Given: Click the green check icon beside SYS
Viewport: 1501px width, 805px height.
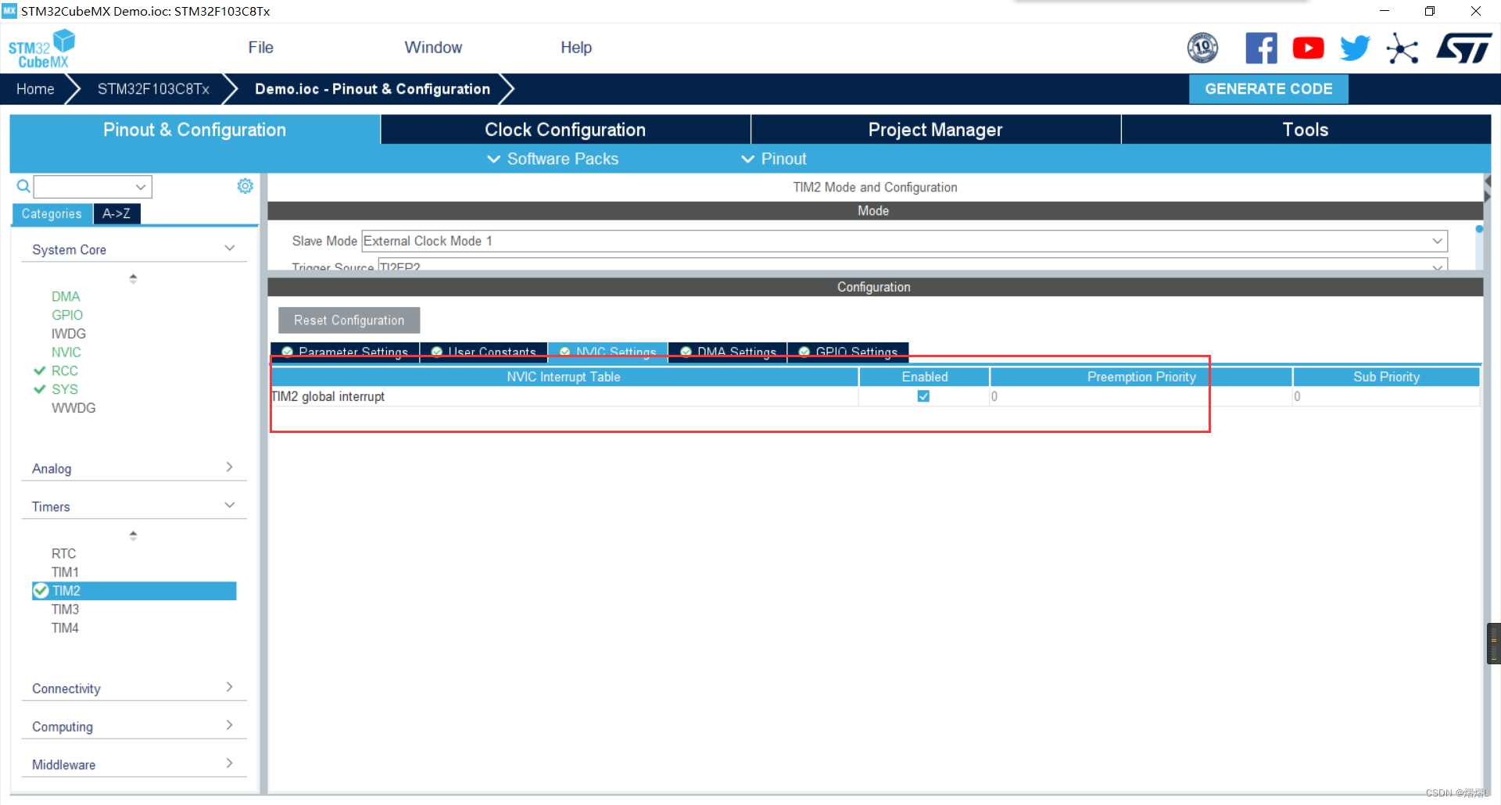Looking at the screenshot, I should point(39,389).
